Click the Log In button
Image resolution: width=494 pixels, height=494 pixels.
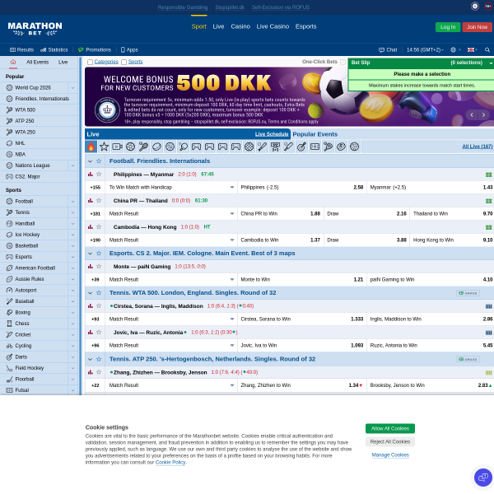tap(448, 27)
